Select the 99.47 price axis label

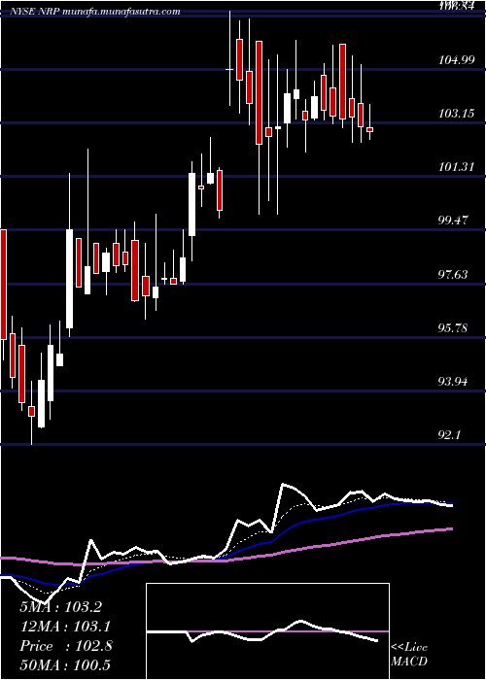point(454,221)
